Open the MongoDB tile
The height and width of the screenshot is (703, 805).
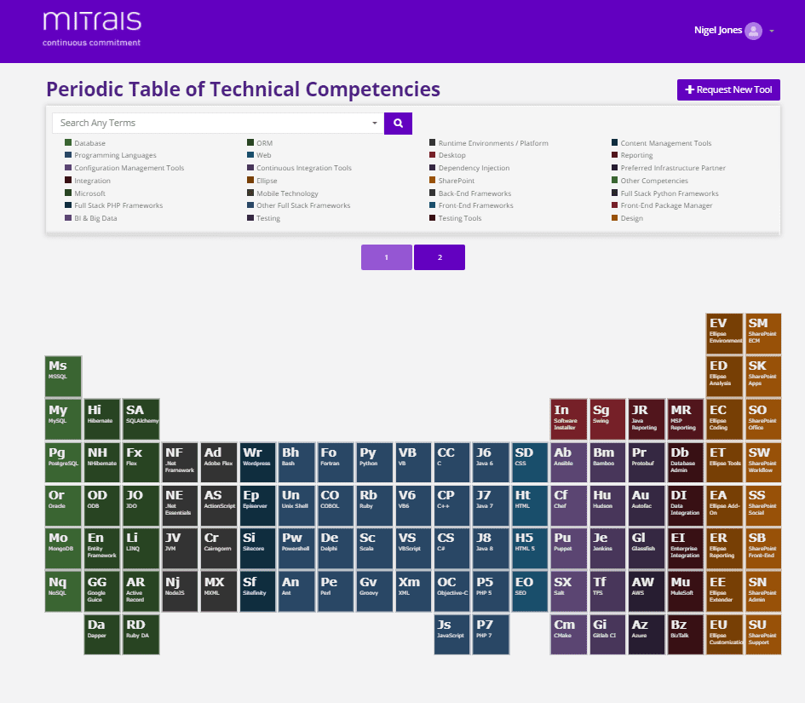pyautogui.click(x=63, y=548)
